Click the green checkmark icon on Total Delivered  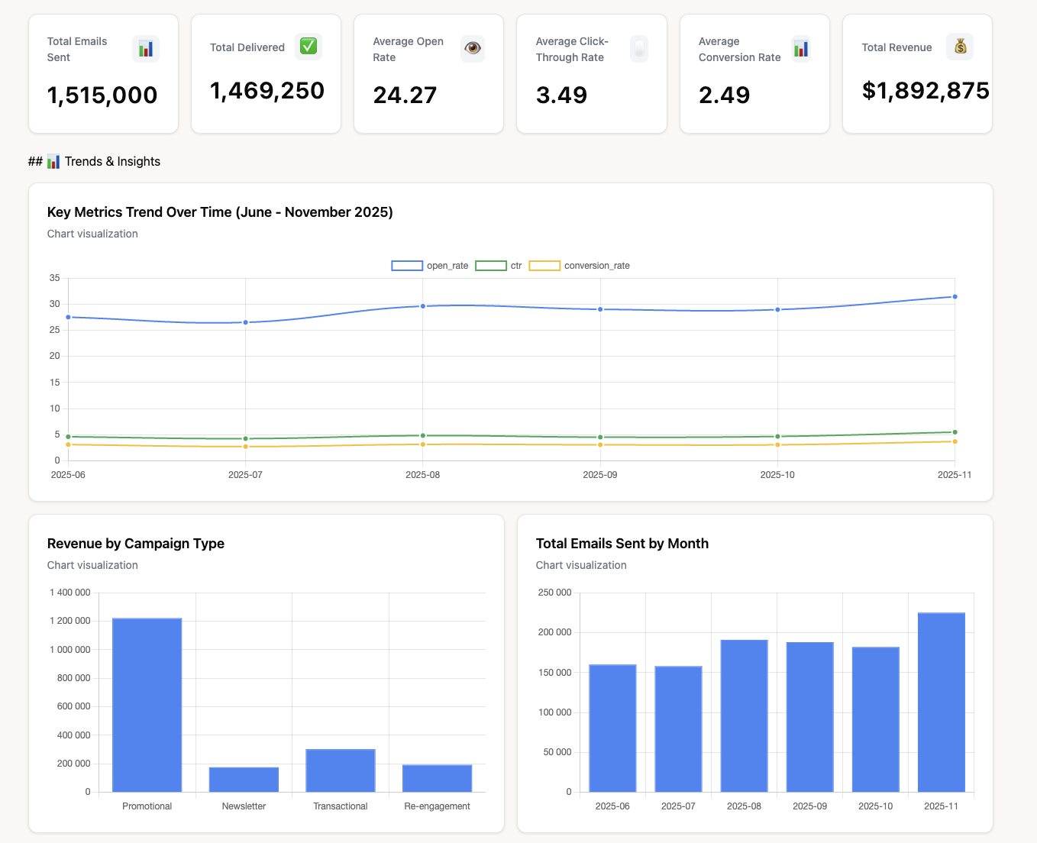(x=309, y=47)
